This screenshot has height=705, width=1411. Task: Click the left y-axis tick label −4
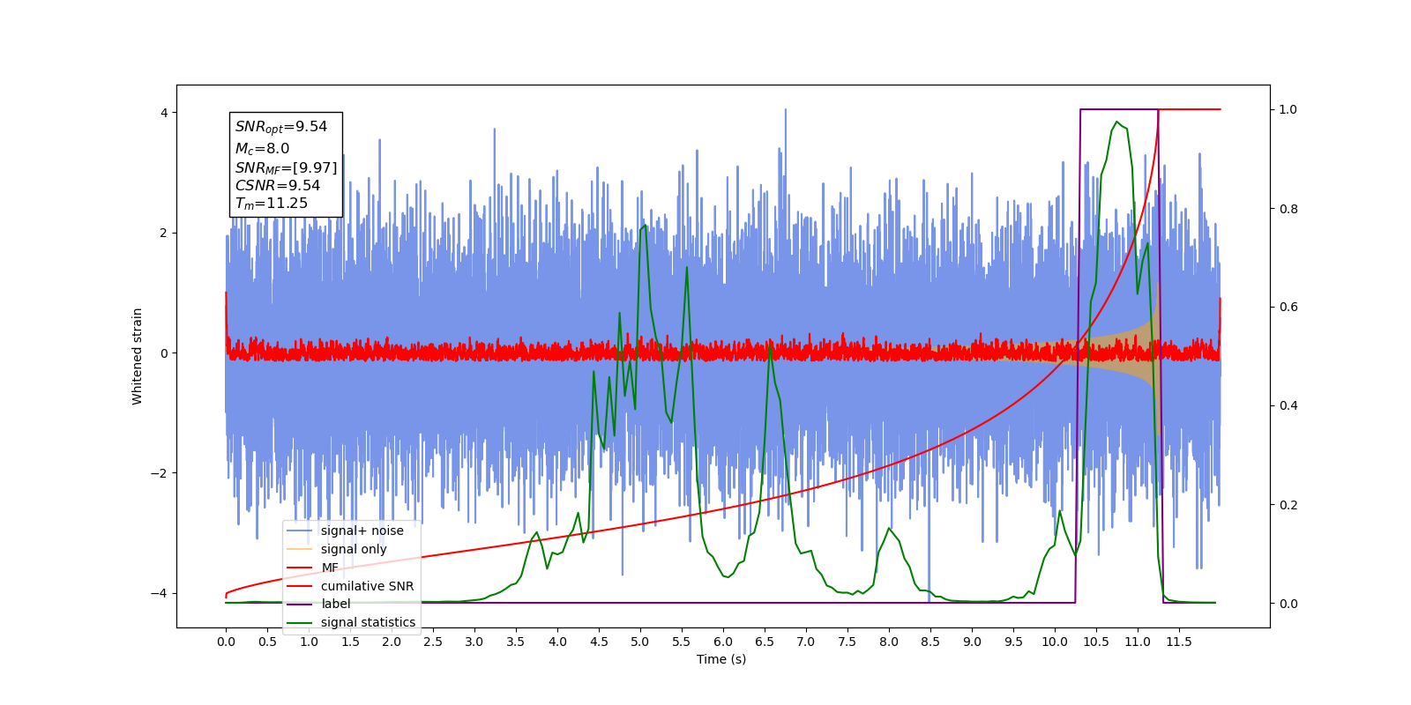[159, 593]
